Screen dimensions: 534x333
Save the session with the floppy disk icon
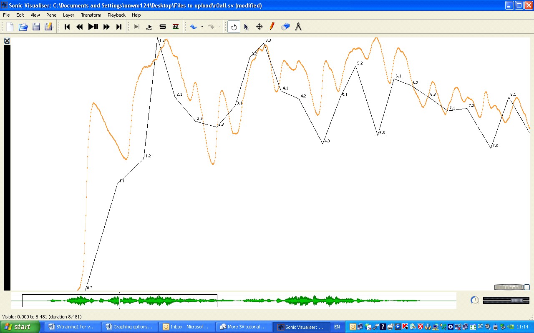point(36,27)
